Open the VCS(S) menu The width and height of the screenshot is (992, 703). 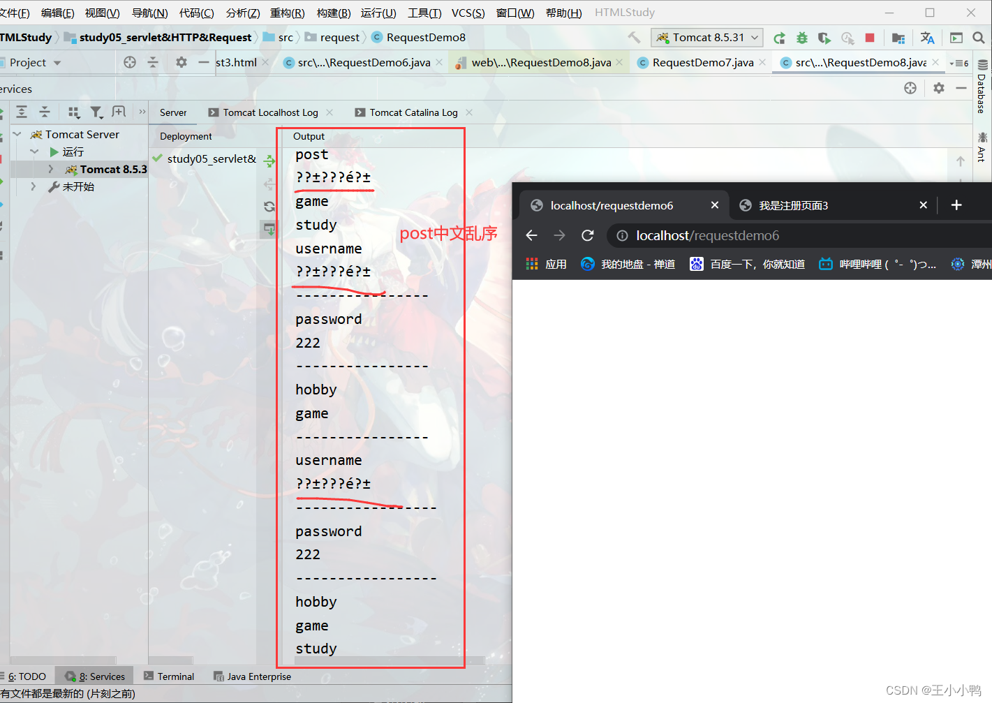[x=468, y=13]
